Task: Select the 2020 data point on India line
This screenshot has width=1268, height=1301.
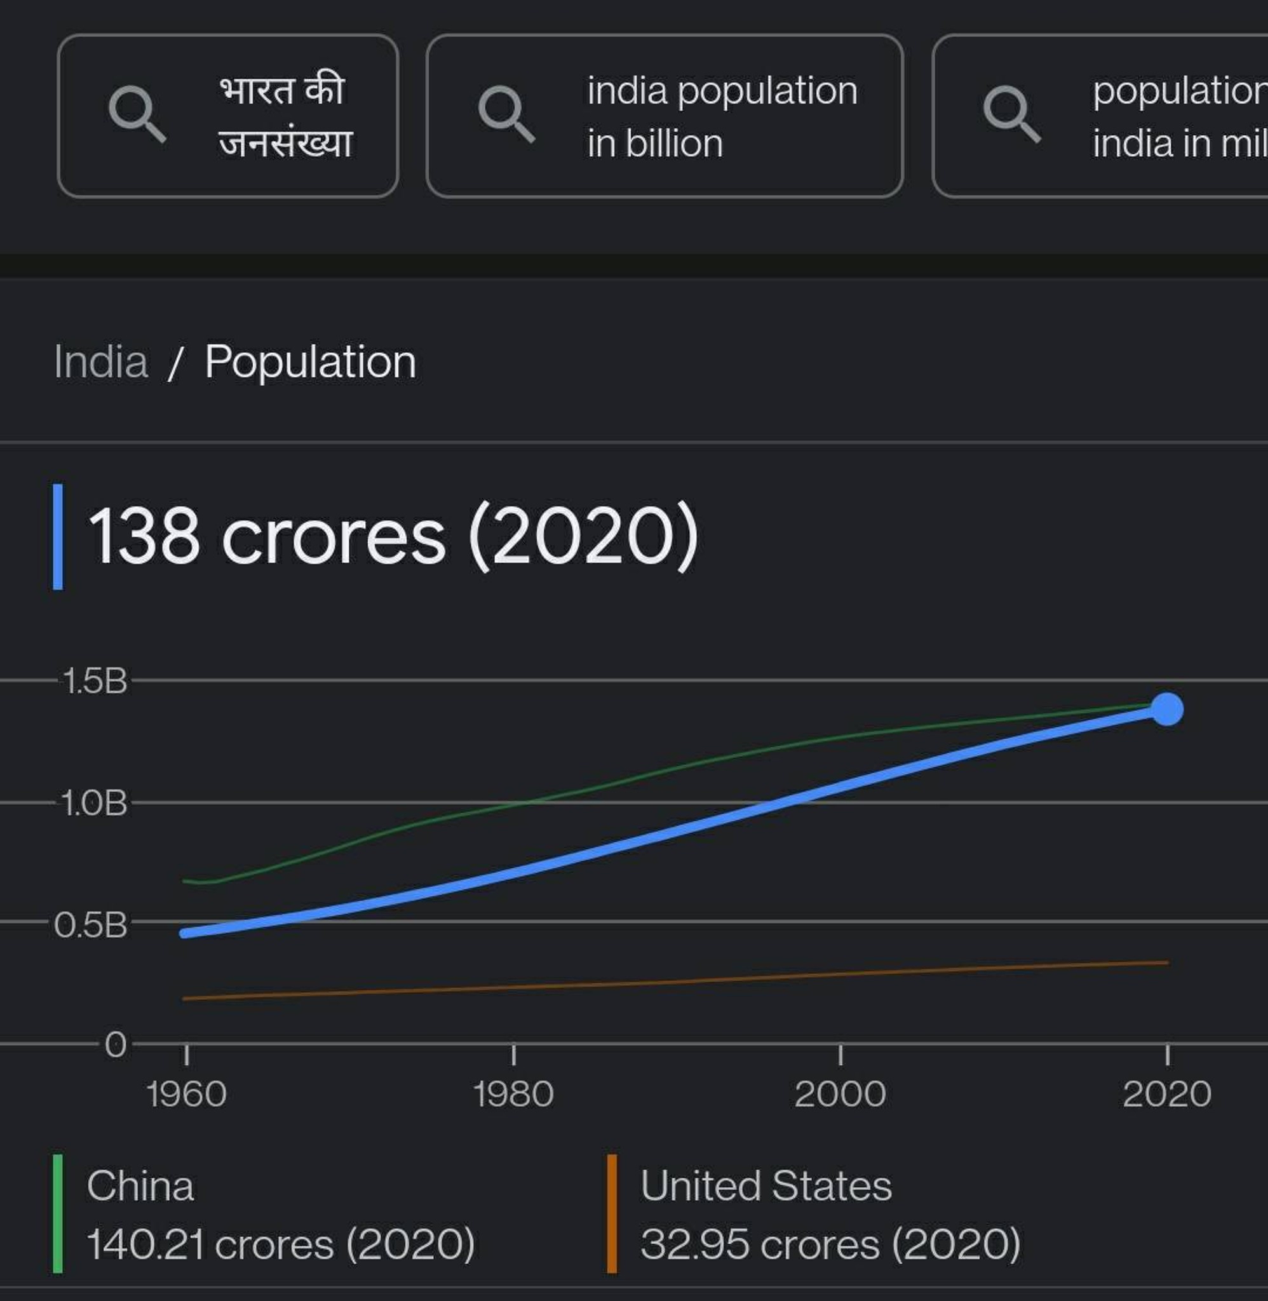Action: [x=1167, y=709]
